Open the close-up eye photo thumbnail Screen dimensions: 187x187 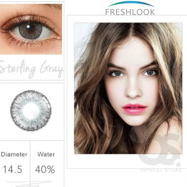point(31,29)
